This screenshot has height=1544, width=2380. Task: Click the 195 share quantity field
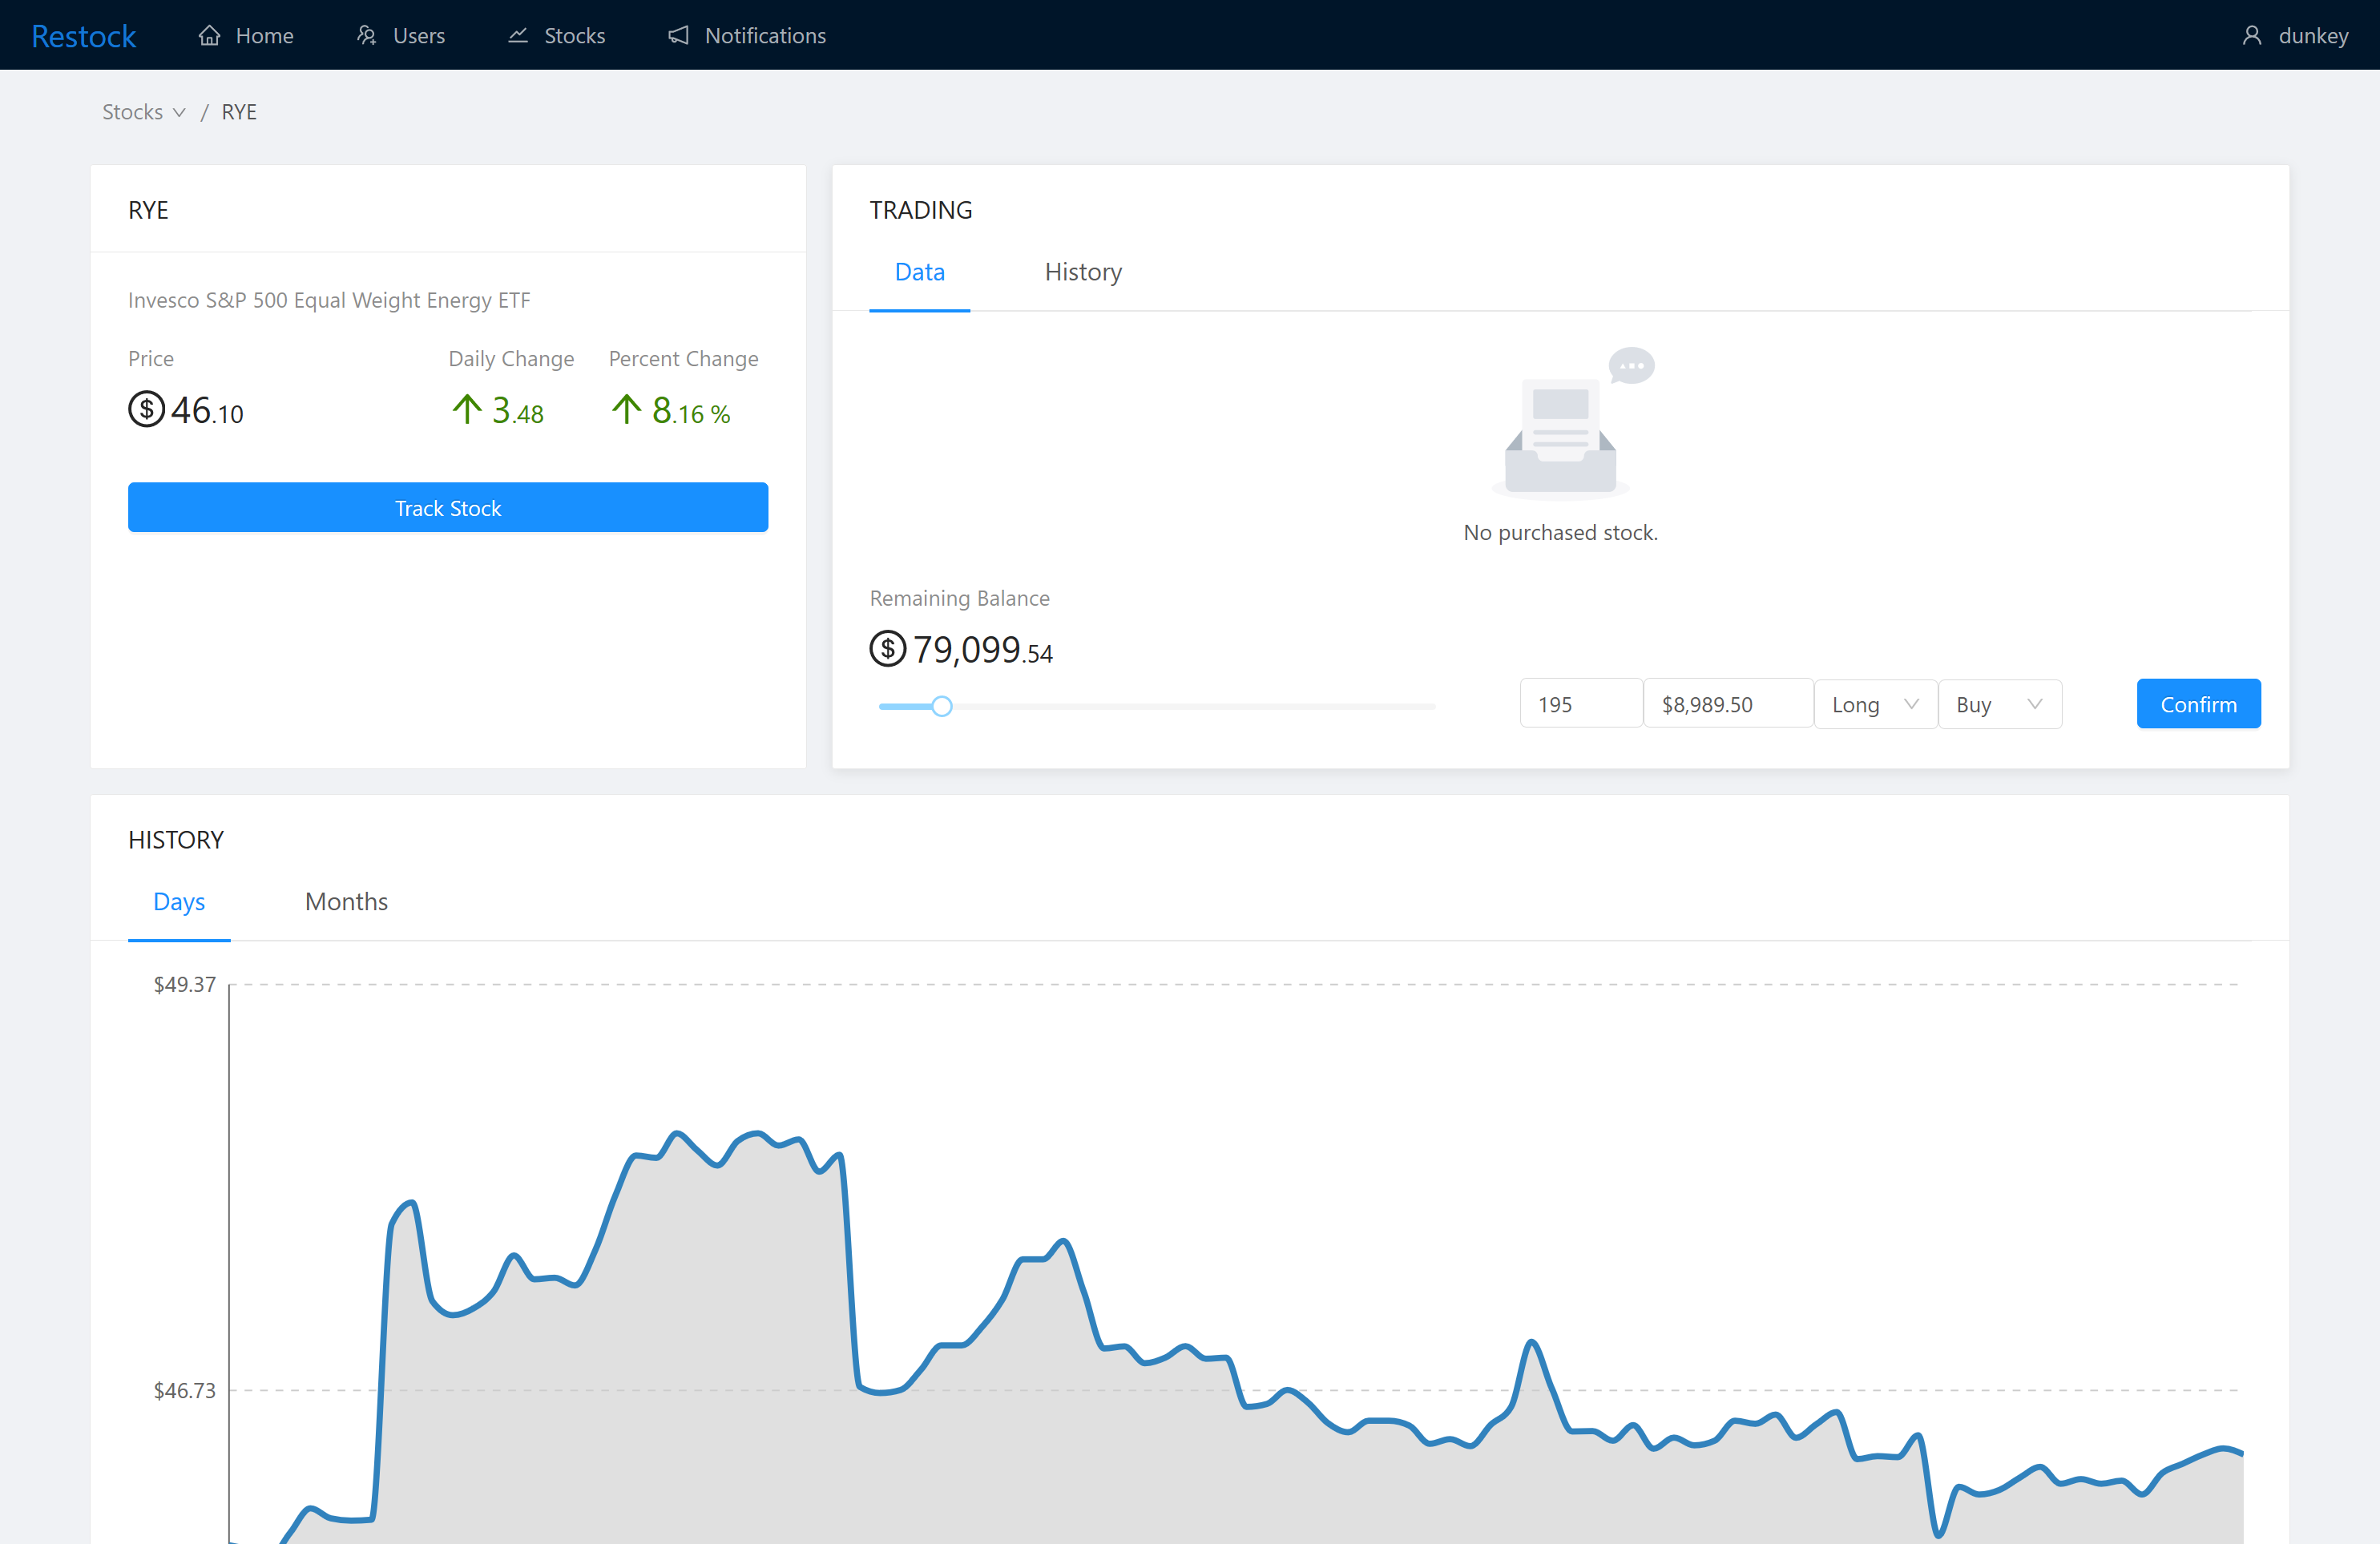coord(1580,703)
